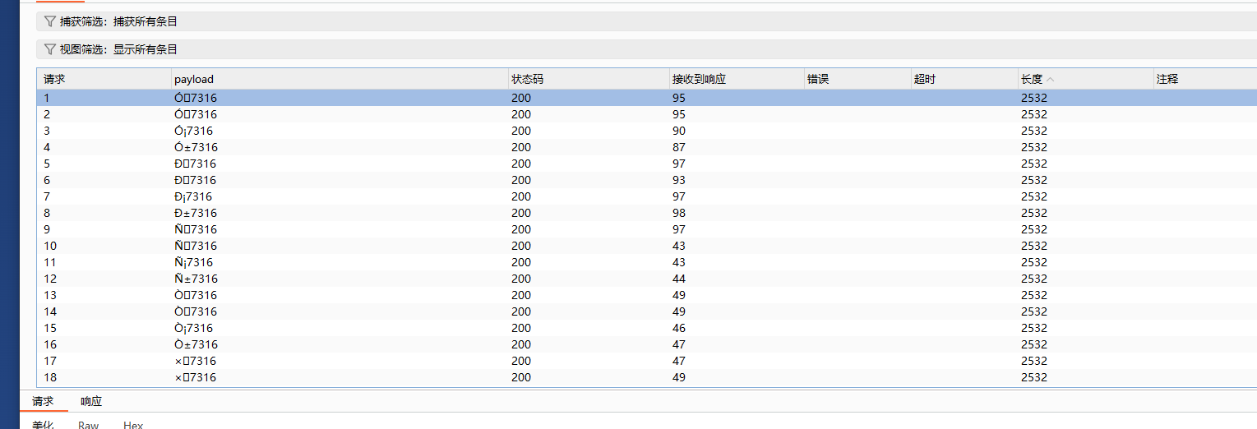Image resolution: width=1257 pixels, height=429 pixels.
Task: Click response time 87 in row 4
Action: click(x=679, y=147)
